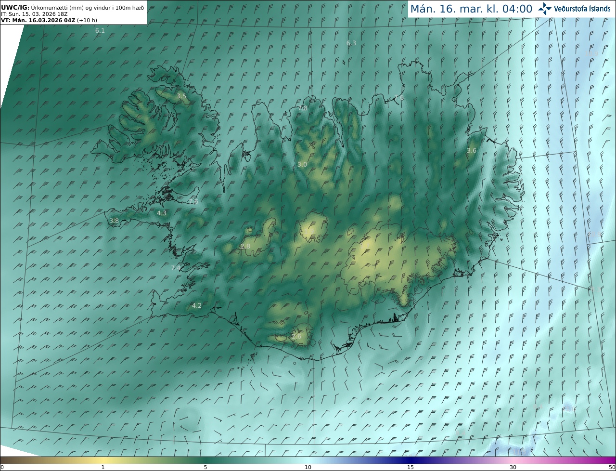Click the 3.6 value in the east

coord(472,150)
